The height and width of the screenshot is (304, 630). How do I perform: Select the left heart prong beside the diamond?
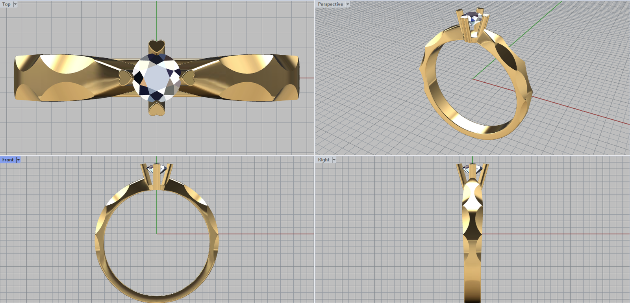coord(126,77)
